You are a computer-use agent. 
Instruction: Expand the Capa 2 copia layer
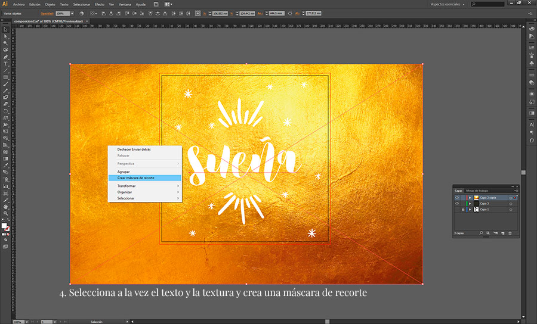tap(470, 197)
